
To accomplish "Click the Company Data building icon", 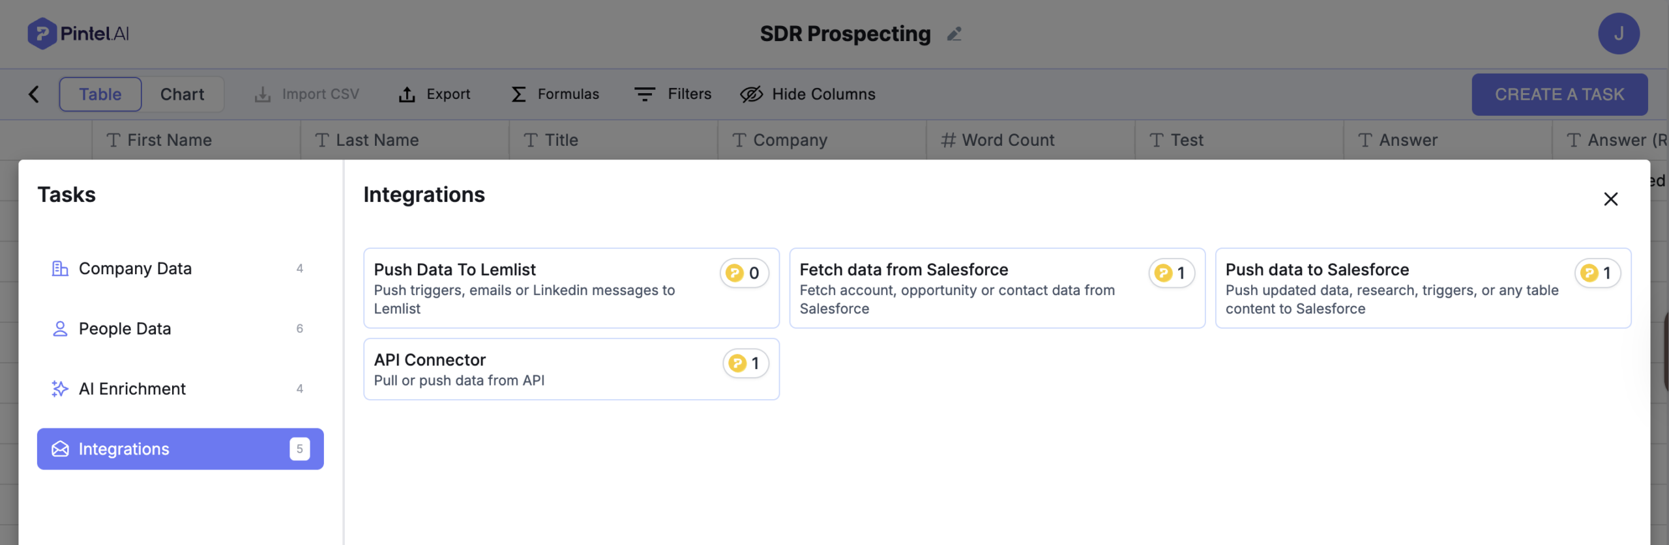I will pyautogui.click(x=60, y=268).
